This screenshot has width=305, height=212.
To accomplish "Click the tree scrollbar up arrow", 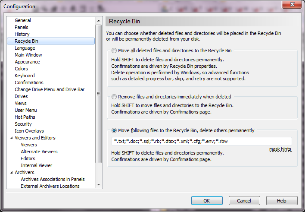I will tap(99, 19).
